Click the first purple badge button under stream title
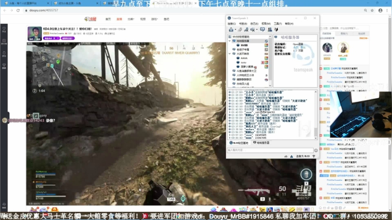The height and width of the screenshot is (220, 392). tap(52, 38)
